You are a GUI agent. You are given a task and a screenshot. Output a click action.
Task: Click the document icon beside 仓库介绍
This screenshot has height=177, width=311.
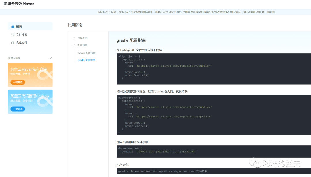74,38
